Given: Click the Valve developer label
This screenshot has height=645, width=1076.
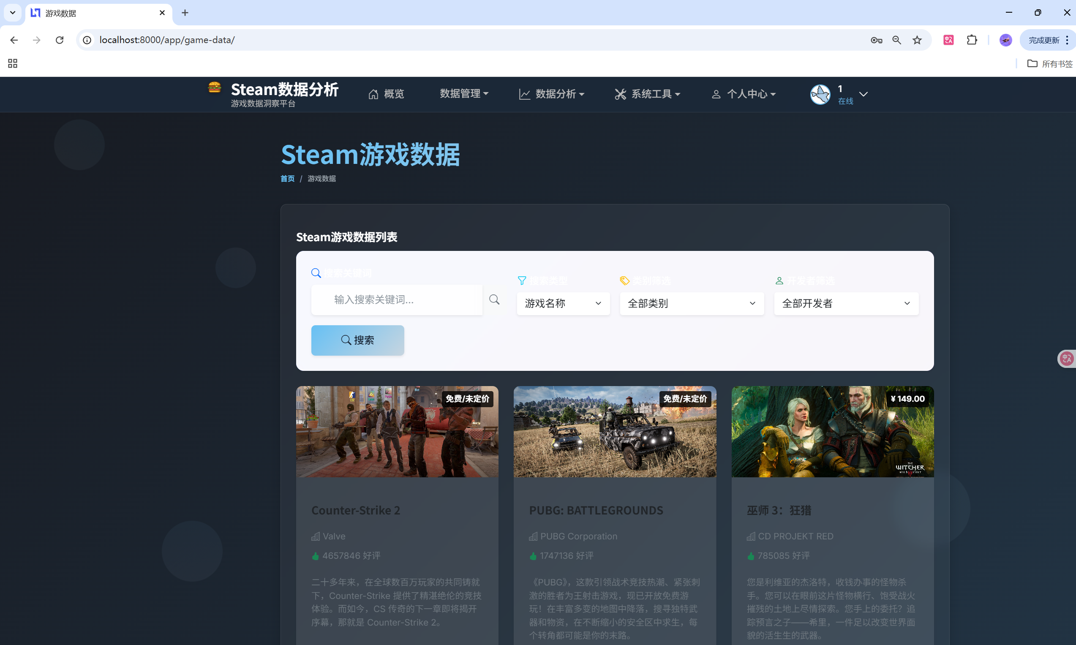Looking at the screenshot, I should [x=334, y=536].
